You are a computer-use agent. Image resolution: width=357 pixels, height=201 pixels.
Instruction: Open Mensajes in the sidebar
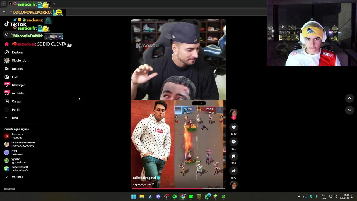click(x=19, y=85)
